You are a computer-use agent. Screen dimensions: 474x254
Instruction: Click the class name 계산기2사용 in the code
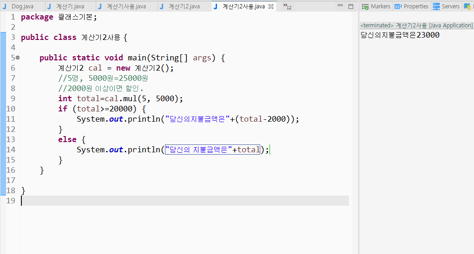tap(101, 38)
